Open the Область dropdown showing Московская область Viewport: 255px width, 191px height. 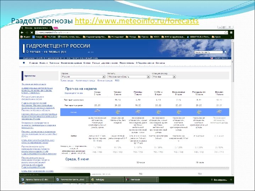click(x=129, y=77)
